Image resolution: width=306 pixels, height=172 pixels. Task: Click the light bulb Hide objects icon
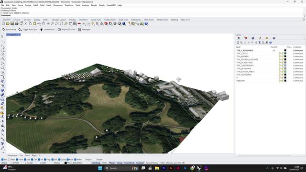(97, 23)
